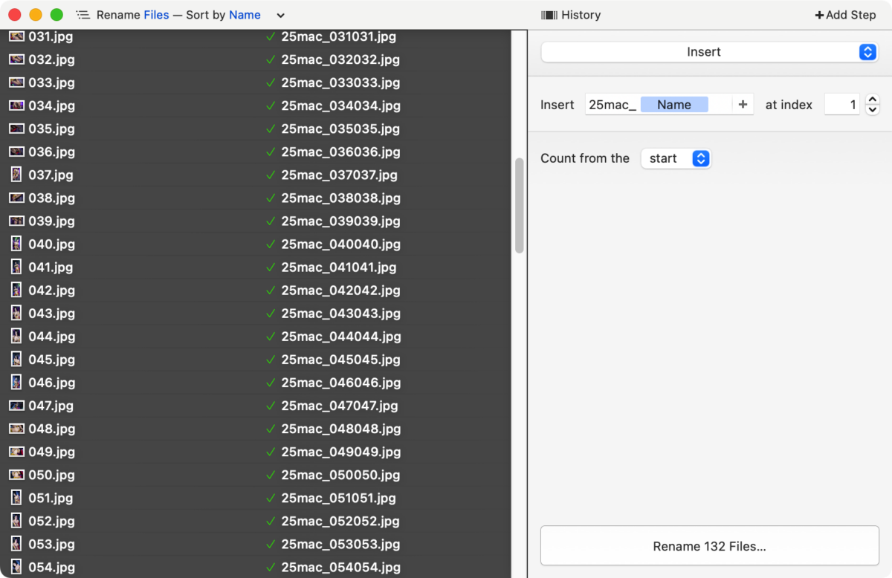
Task: Click the green checkmark beside 25mac_031031.jpg
Action: coord(271,37)
